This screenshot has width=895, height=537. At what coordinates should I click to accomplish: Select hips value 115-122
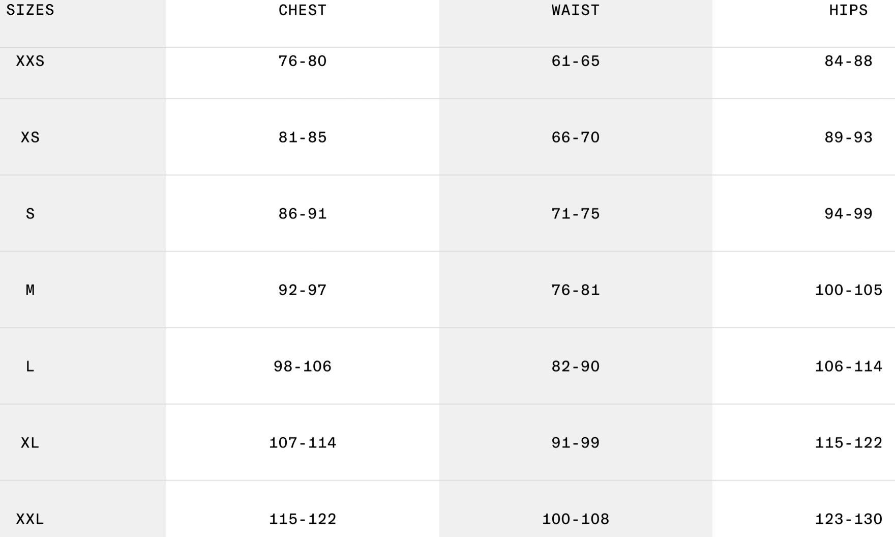pyautogui.click(x=849, y=443)
